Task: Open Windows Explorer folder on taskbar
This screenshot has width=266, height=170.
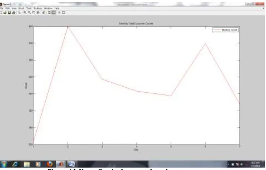Action: pyautogui.click(x=27, y=164)
